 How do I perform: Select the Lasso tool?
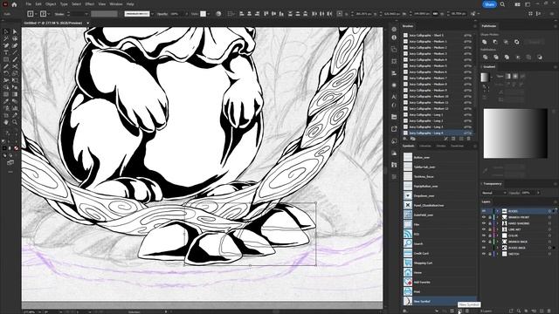15,38
